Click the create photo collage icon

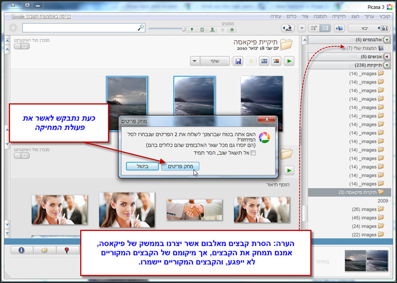point(276,61)
